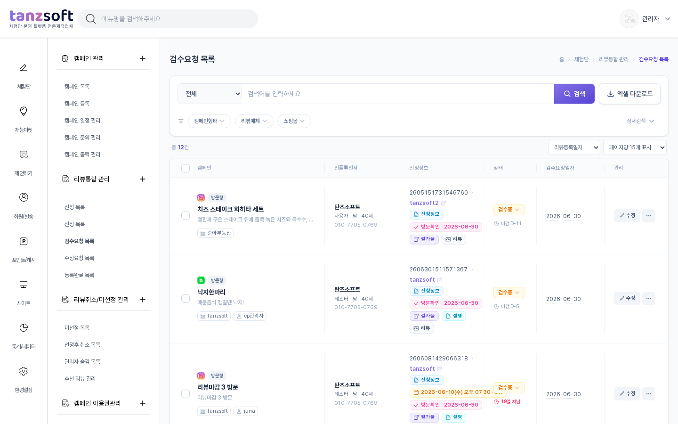678x424 pixels.
Task: Open more options for 리뷰마감 3 방문 row
Action: 649,394
